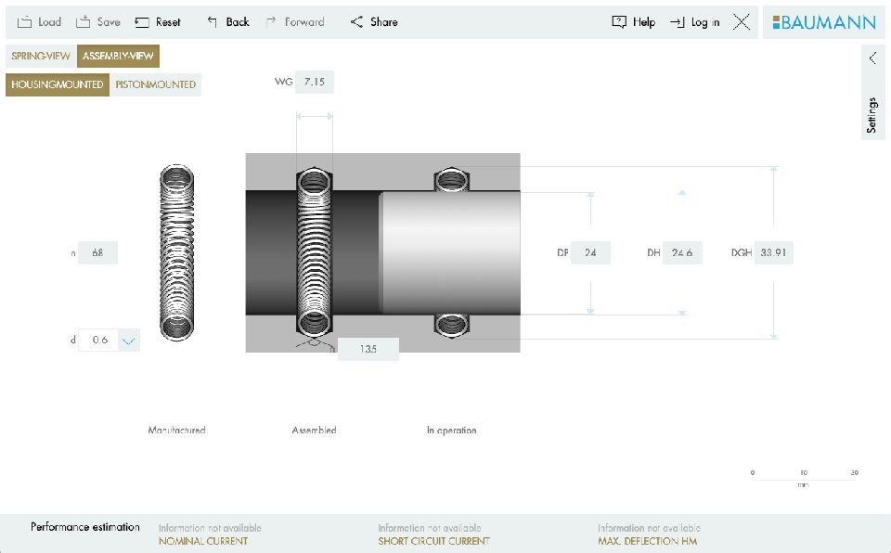Click the Save text label
The image size is (891, 553).
click(109, 22)
